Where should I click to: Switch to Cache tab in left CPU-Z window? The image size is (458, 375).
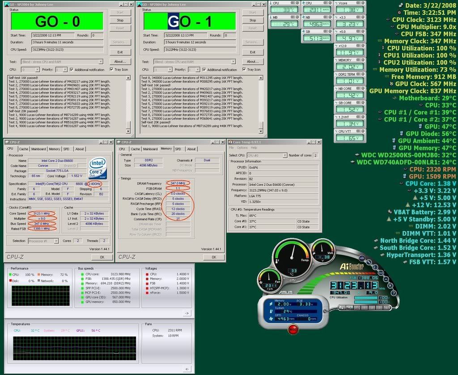click(x=24, y=149)
